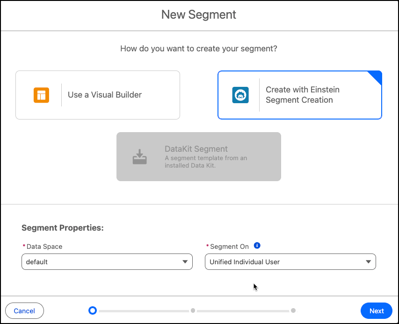Open the 'Unified Individual User' dropdown
399x324 pixels.
(284, 262)
